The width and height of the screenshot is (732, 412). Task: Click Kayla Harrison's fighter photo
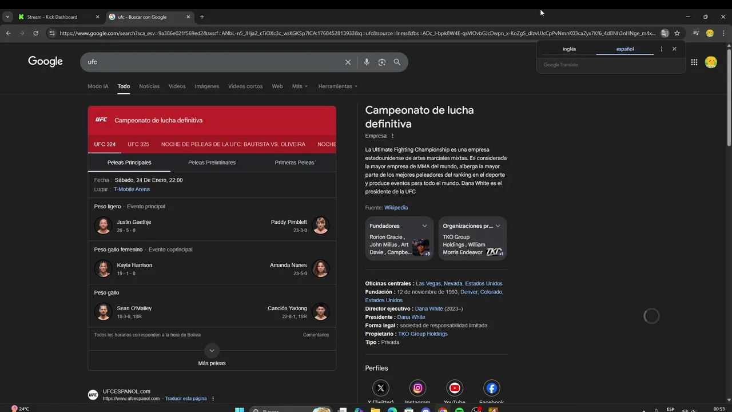[x=103, y=268]
